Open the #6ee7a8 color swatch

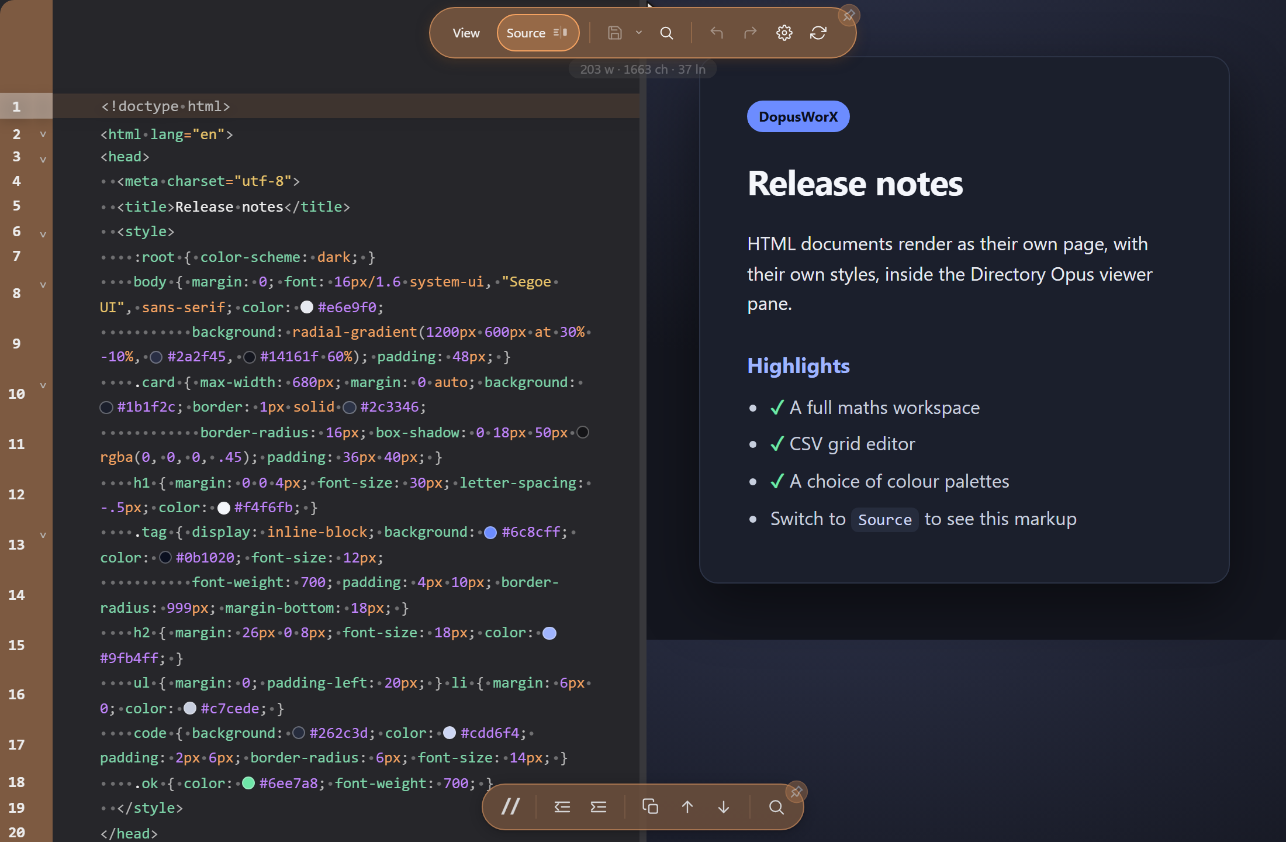pyautogui.click(x=248, y=783)
